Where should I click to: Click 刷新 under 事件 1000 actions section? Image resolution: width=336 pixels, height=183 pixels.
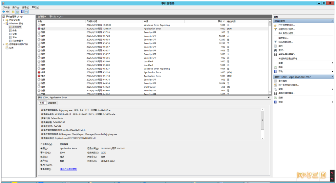point(281,98)
